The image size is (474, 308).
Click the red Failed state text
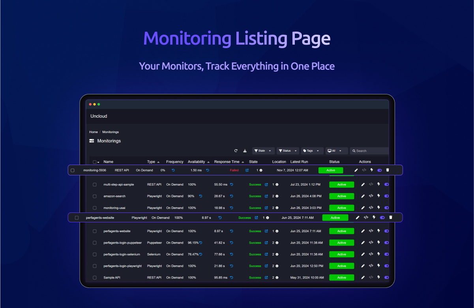point(234,170)
